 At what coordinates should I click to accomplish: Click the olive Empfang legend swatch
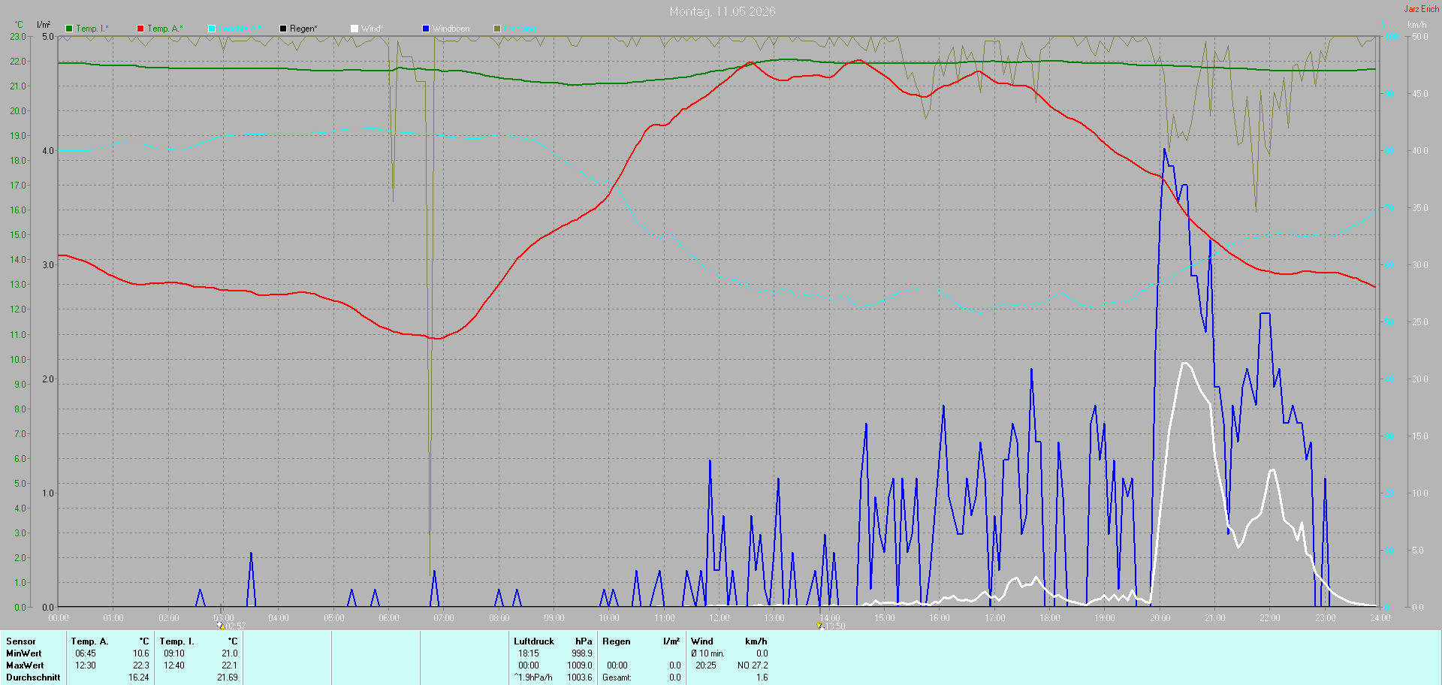click(x=497, y=29)
